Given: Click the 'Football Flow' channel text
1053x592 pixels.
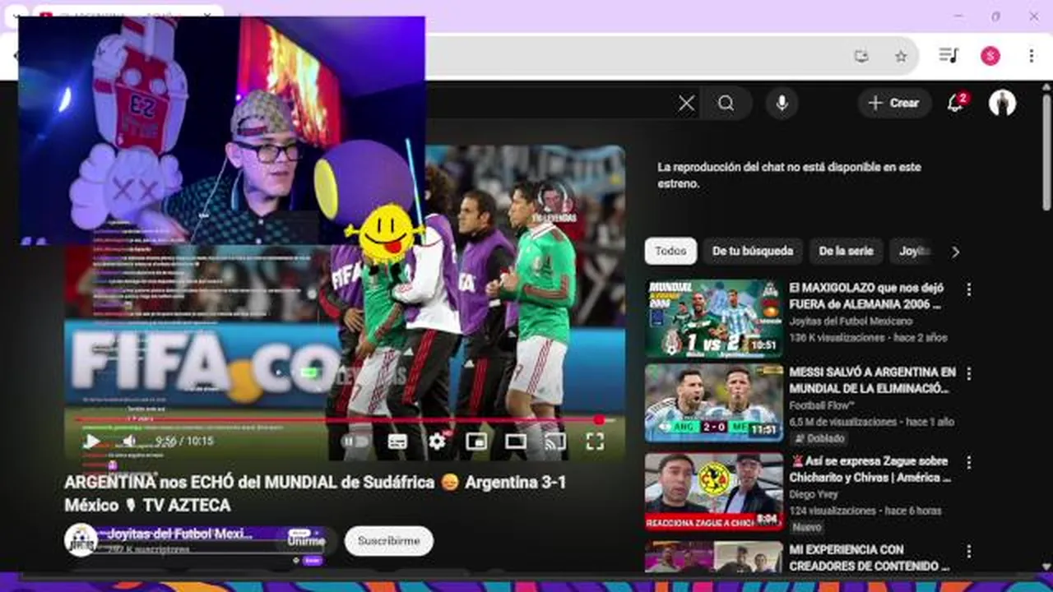Looking at the screenshot, I should (822, 405).
